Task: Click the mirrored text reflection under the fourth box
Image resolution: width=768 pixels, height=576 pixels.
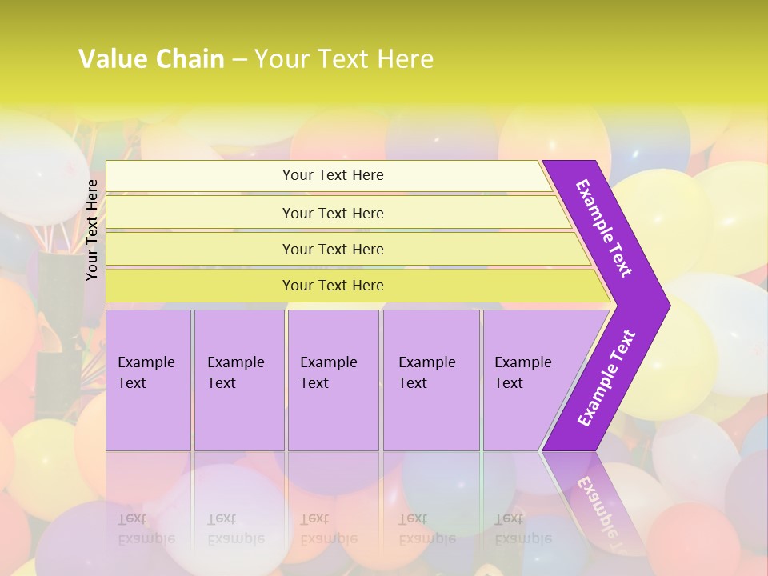Action: [426, 528]
